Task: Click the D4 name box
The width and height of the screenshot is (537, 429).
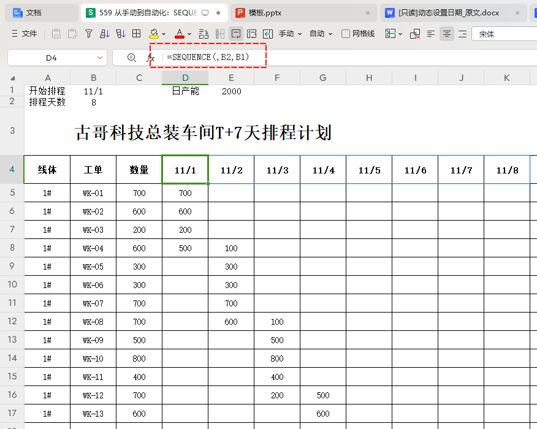Action: [x=51, y=58]
